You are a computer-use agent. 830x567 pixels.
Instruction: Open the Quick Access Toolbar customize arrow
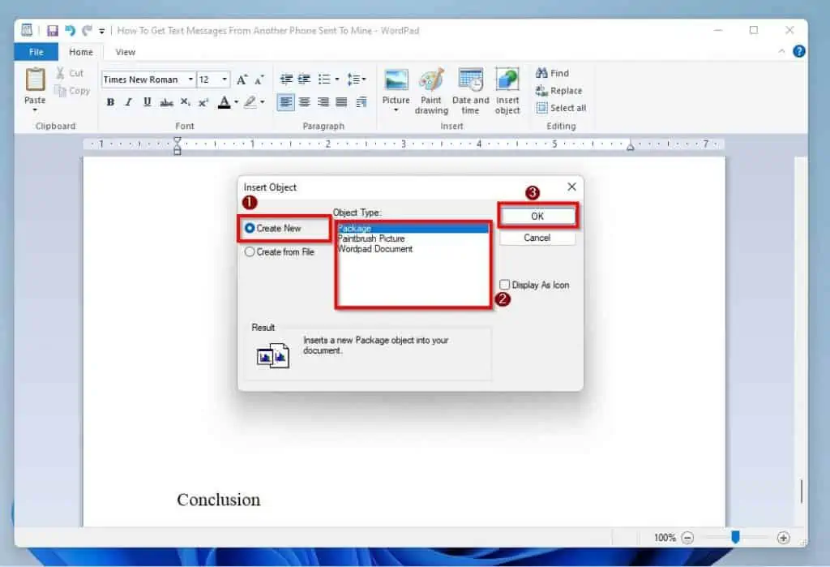coord(101,31)
